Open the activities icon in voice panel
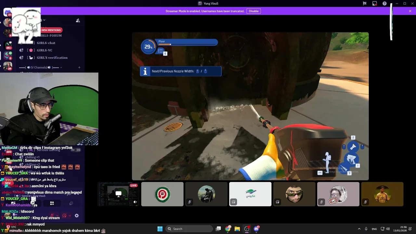The height and width of the screenshot is (234, 416). [52, 203]
